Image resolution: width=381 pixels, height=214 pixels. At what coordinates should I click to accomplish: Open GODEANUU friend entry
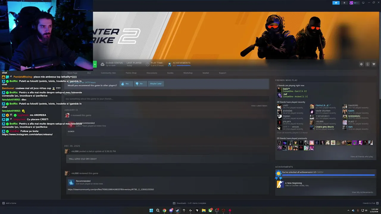pyautogui.click(x=356, y=117)
